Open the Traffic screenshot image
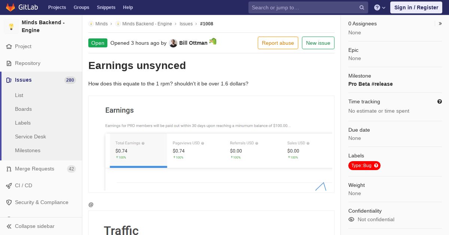This screenshot has width=449, height=235. 211,223
